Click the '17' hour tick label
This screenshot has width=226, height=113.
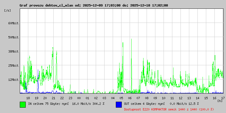[223, 98]
